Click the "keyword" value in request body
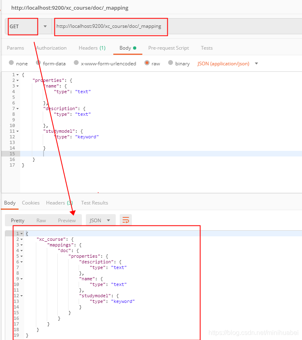This screenshot has height=340, width=302. coord(87,137)
